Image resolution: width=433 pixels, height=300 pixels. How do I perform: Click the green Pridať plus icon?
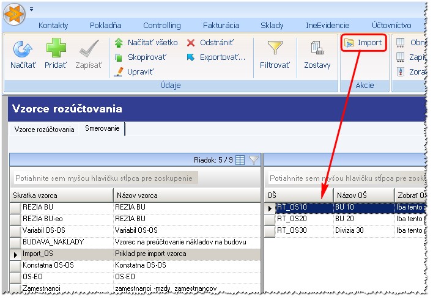56,48
